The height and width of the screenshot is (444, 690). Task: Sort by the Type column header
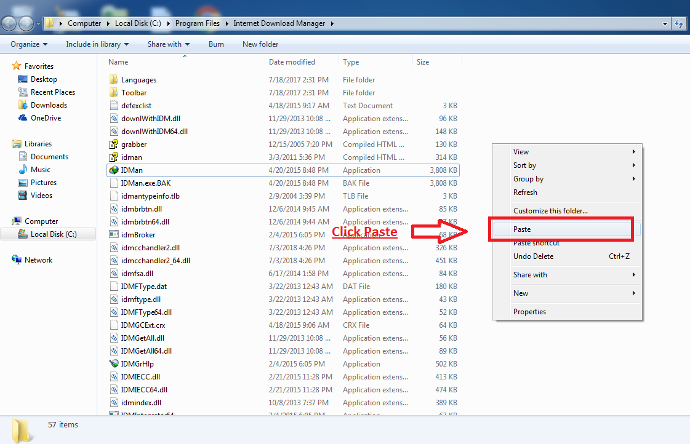click(x=375, y=62)
